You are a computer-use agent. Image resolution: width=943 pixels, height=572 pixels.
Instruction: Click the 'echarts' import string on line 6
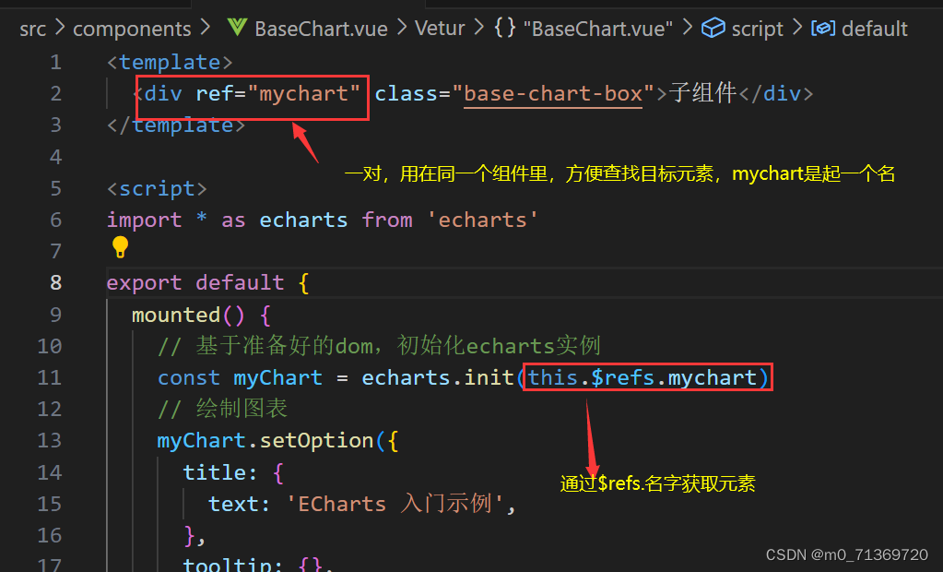click(483, 220)
